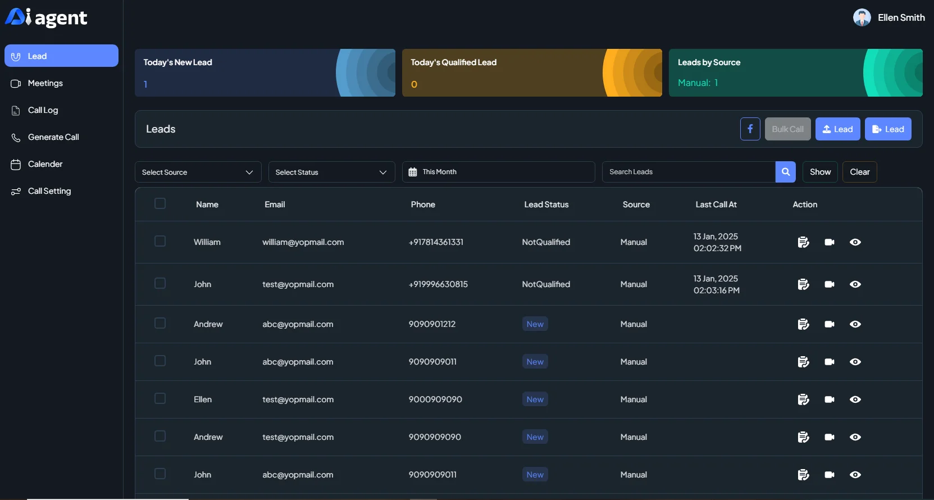Image resolution: width=934 pixels, height=500 pixels.
Task: Click the AI agent logo
Action: point(46,17)
